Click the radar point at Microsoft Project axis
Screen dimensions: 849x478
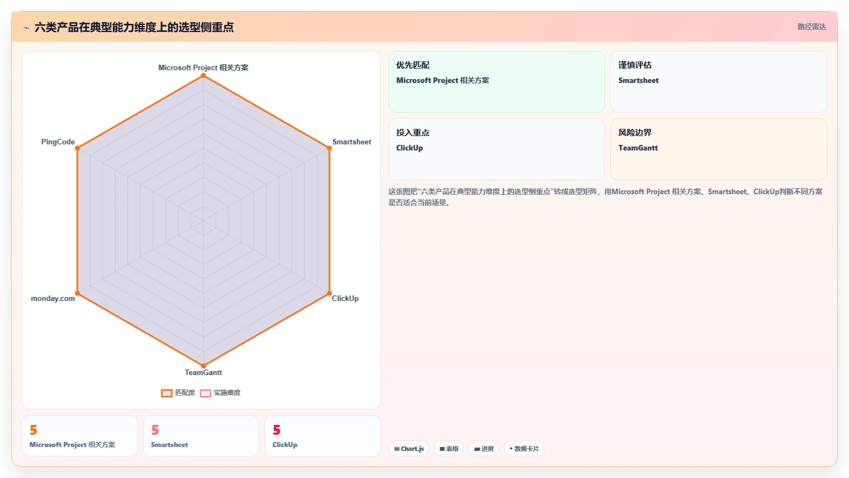click(203, 75)
